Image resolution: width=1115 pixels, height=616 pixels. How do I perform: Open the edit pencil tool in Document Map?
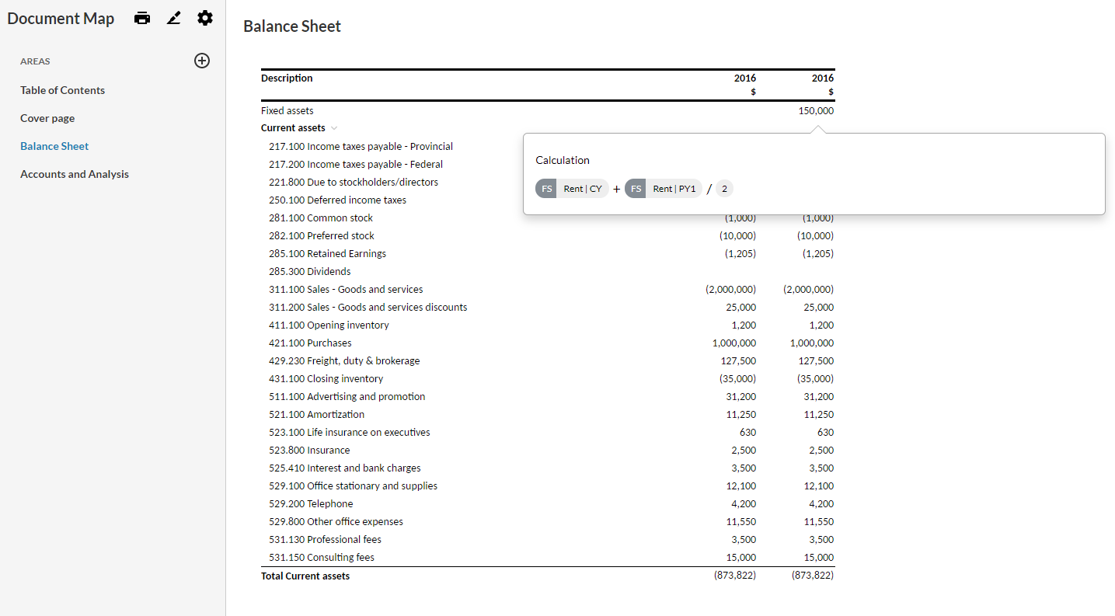(x=173, y=17)
